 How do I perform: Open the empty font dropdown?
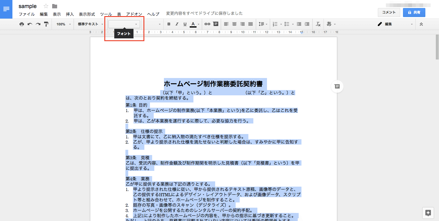pos(124,24)
